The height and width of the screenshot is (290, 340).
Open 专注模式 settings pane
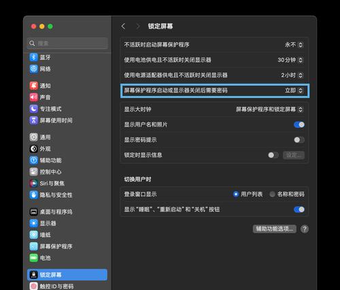tap(67, 109)
